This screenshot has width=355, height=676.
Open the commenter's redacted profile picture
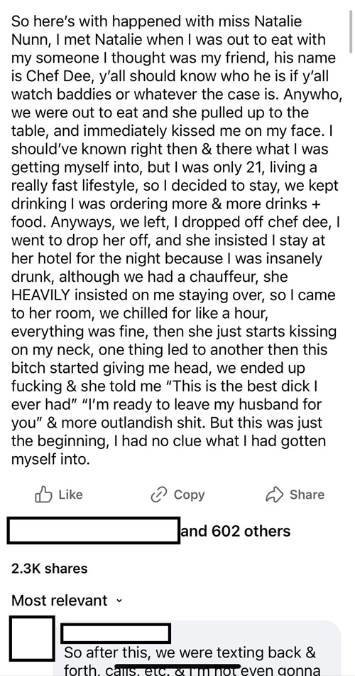(32, 638)
